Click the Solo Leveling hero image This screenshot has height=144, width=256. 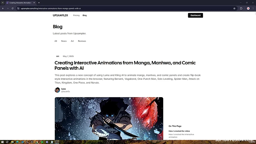[x=109, y=118]
